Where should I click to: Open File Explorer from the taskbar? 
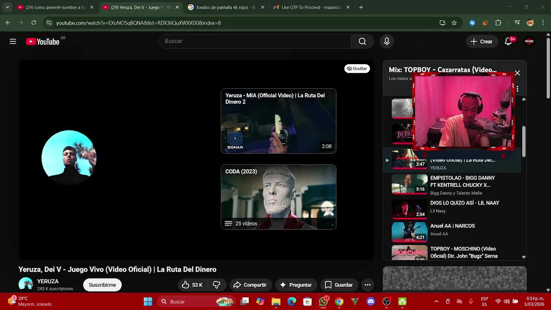[276, 301]
